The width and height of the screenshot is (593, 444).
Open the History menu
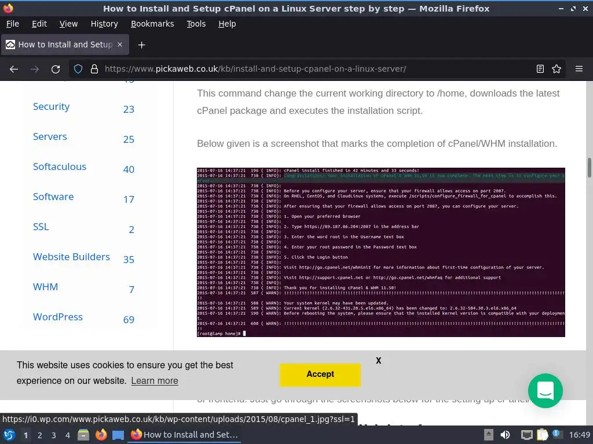point(104,24)
